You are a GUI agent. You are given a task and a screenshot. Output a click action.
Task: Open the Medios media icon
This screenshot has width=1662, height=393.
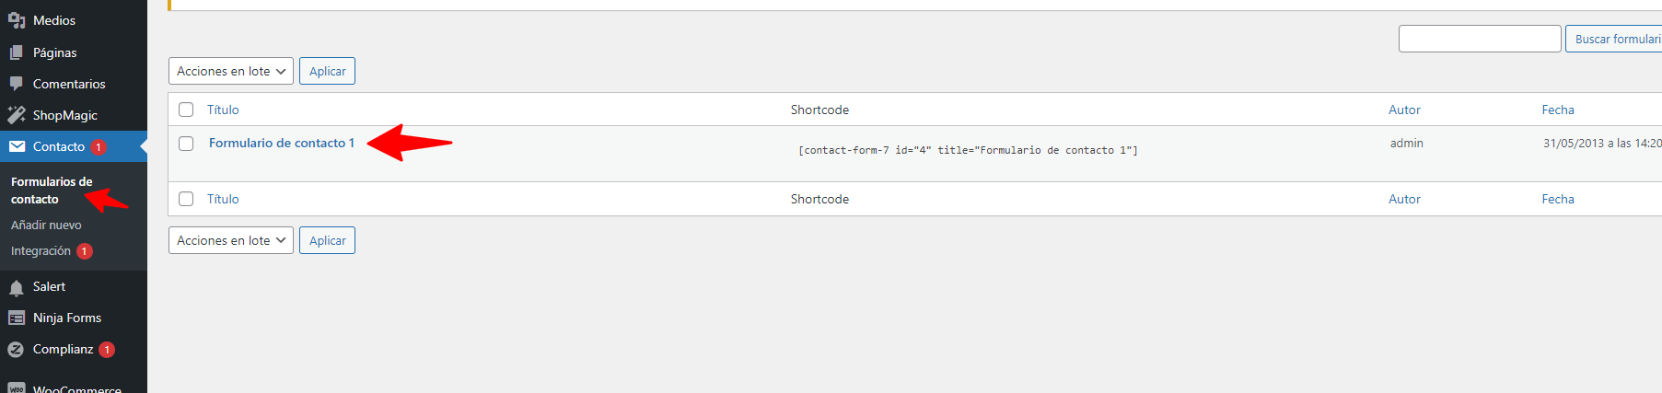pyautogui.click(x=17, y=20)
